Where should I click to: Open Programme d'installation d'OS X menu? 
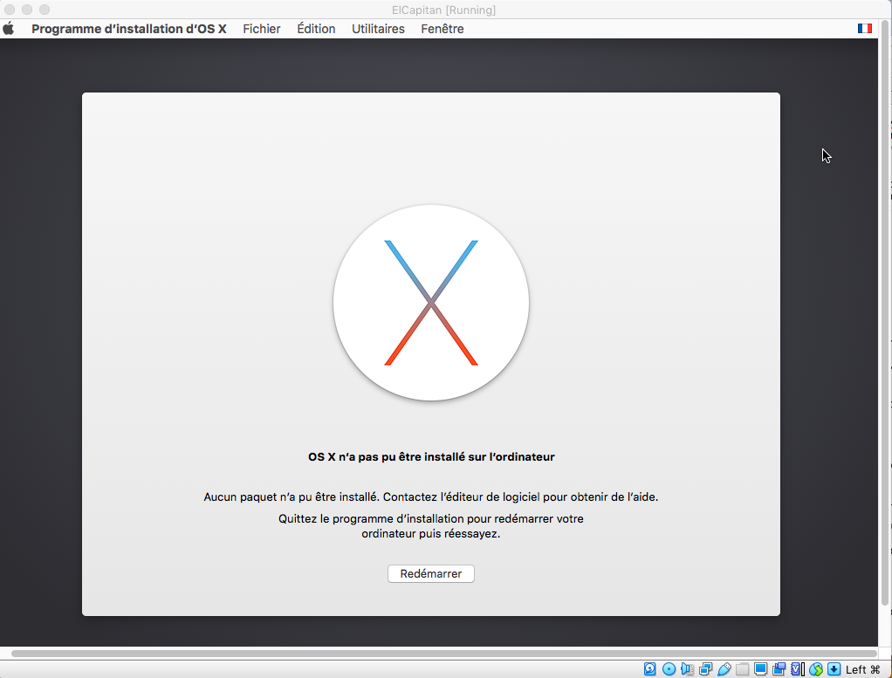pos(129,29)
